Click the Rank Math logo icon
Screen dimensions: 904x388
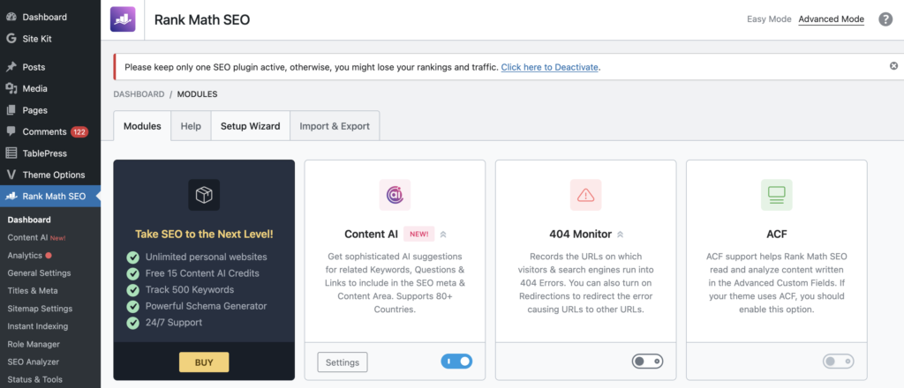pyautogui.click(x=123, y=19)
